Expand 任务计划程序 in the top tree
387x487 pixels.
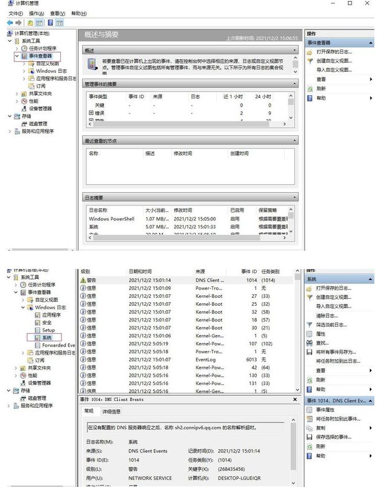pos(17,49)
